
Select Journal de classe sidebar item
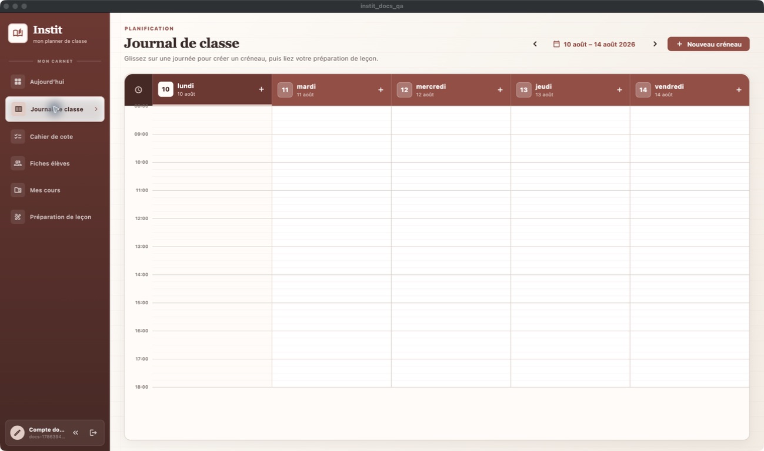(55, 109)
